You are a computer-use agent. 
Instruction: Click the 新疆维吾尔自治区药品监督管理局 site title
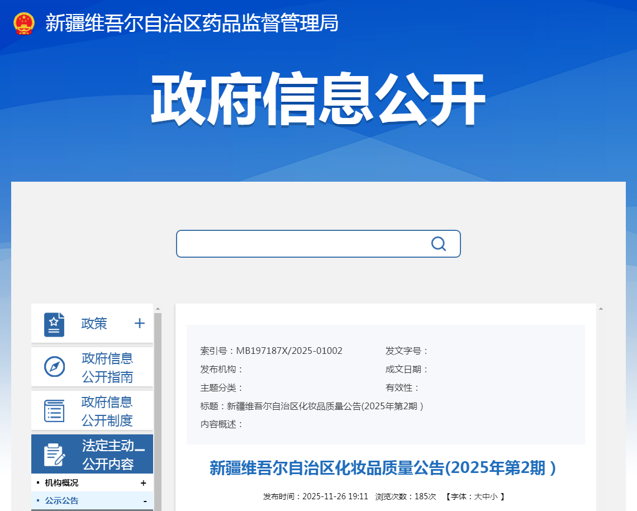(192, 23)
